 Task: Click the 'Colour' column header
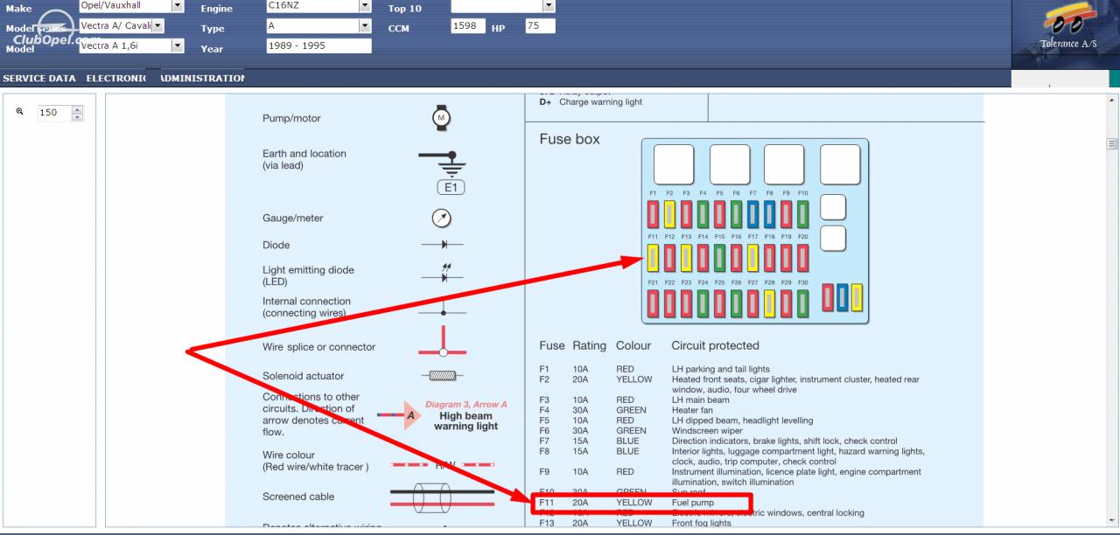(633, 345)
